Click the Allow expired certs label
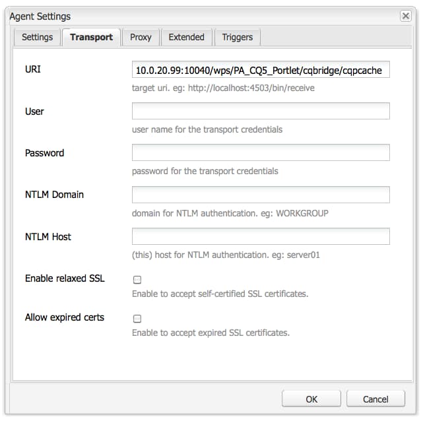The height and width of the screenshot is (421, 423). [x=65, y=317]
